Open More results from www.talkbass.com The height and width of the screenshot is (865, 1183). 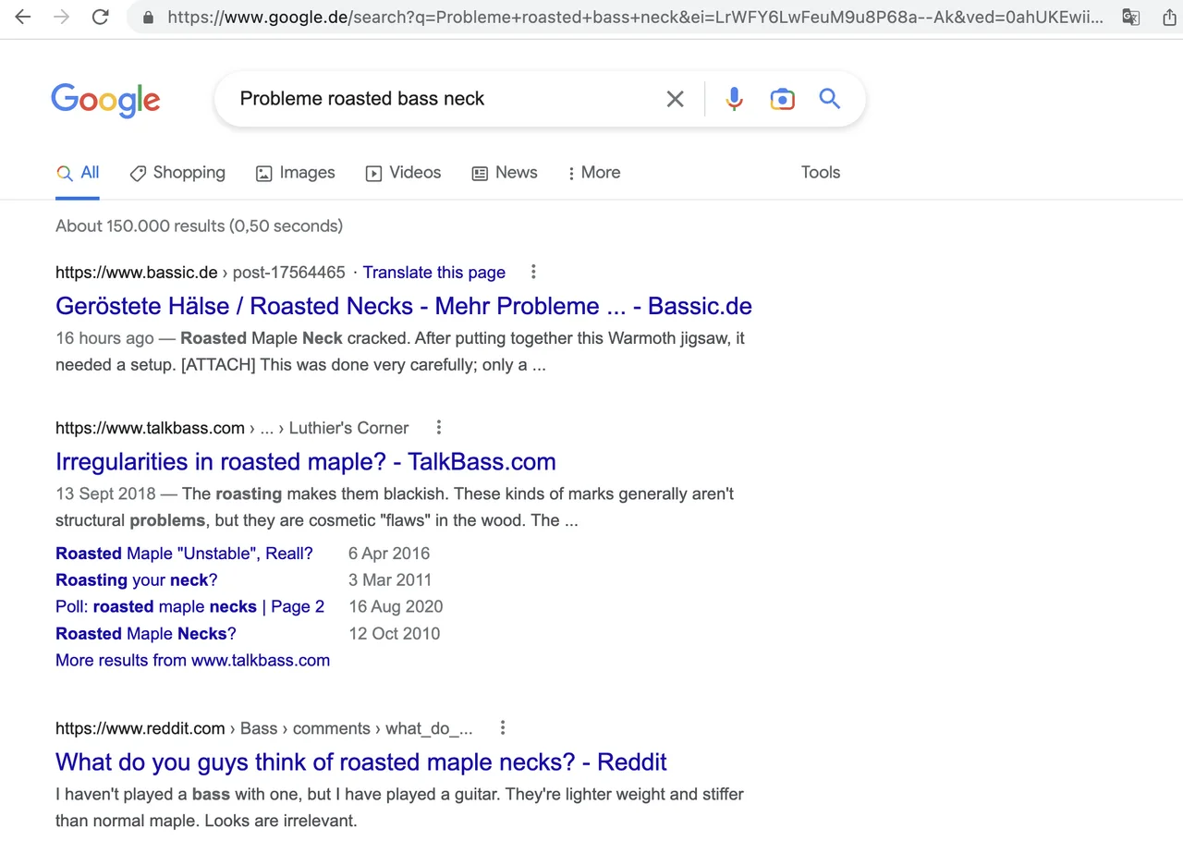(x=192, y=660)
